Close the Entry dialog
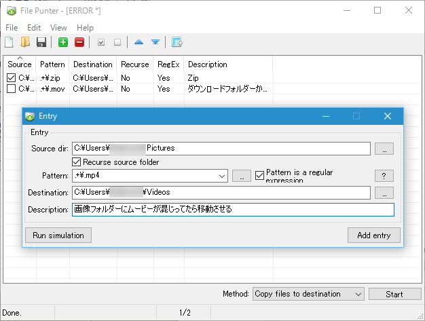Viewport: 425px width, 321px height. click(388, 116)
